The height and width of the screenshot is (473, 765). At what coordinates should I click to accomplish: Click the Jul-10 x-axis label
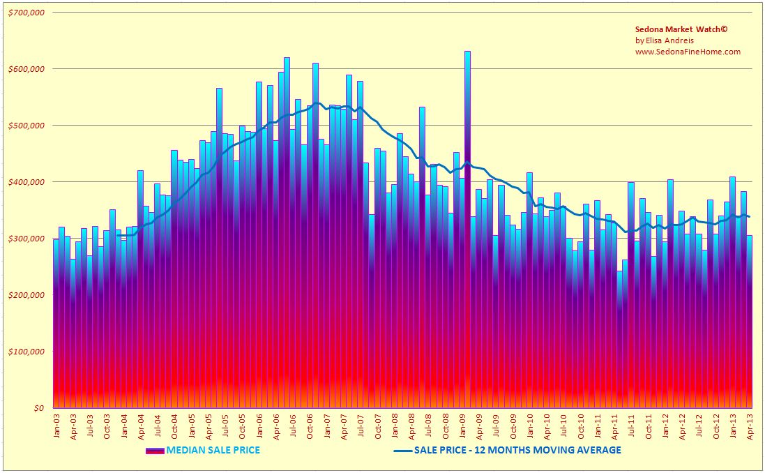pos(564,425)
